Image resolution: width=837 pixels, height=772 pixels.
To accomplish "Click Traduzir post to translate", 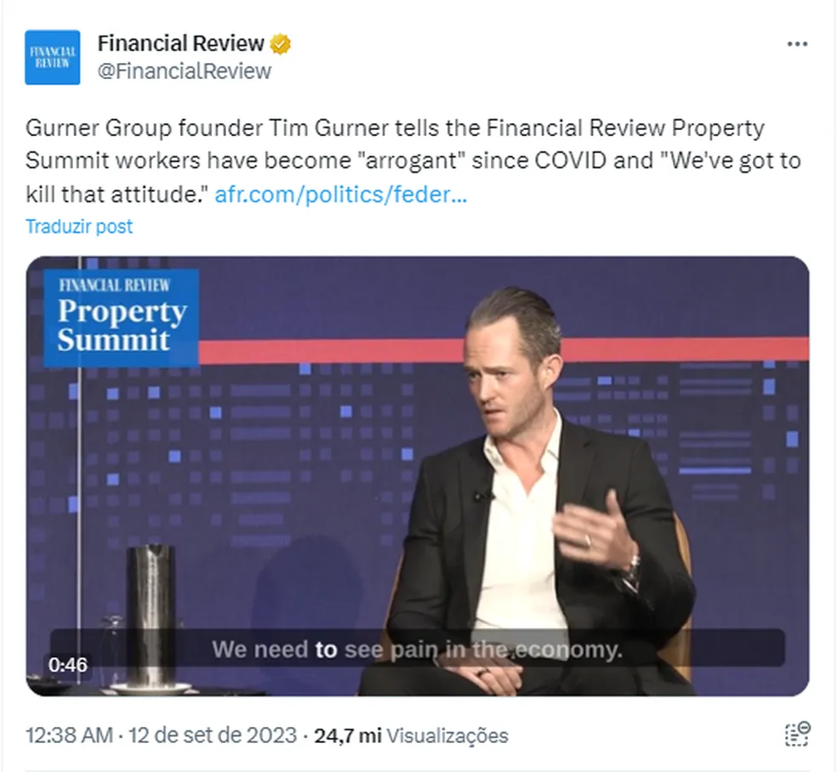I will (79, 226).
